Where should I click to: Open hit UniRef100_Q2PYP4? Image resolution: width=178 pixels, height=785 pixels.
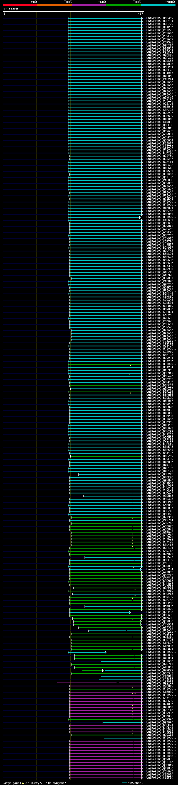pyautogui.click(x=159, y=21)
